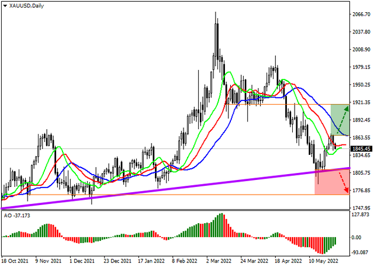Click the tallest green AO histogram bar

click(x=221, y=225)
